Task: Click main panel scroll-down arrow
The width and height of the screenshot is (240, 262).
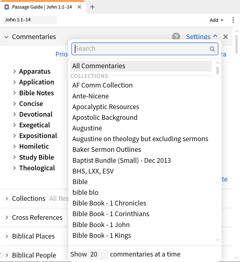Action: [x=236, y=258]
